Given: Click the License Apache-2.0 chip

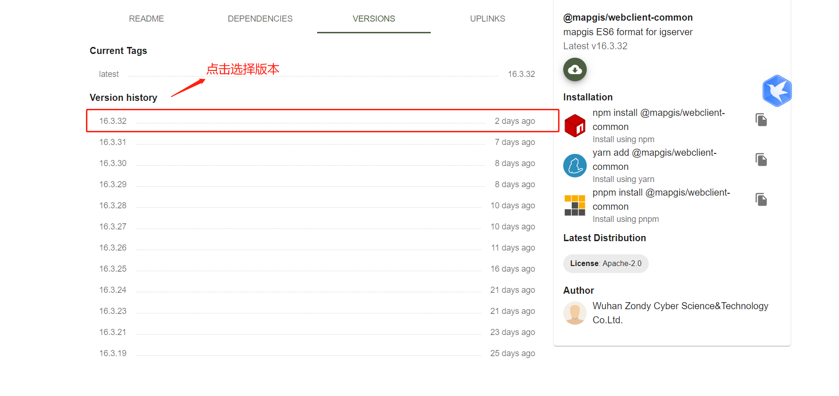Looking at the screenshot, I should pyautogui.click(x=606, y=264).
